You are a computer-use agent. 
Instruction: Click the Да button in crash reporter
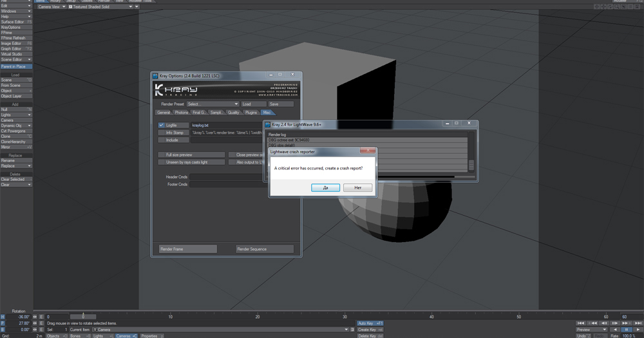[325, 187]
